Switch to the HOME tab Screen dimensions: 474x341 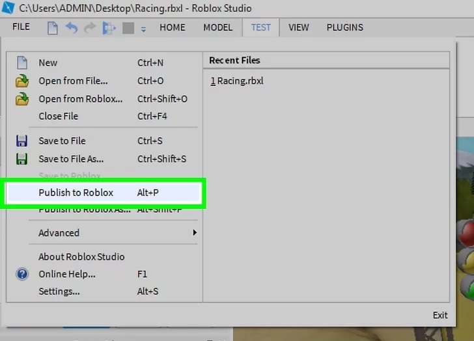pos(173,27)
